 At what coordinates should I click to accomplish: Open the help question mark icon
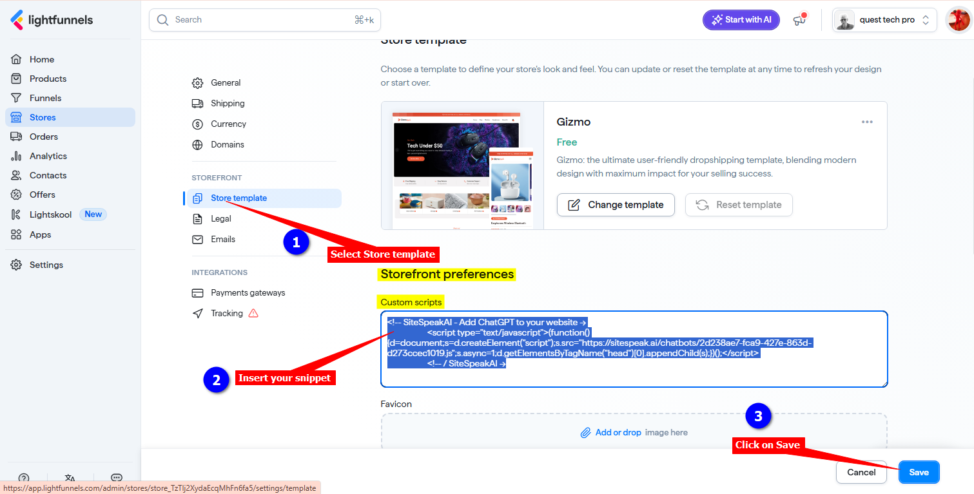click(x=24, y=478)
